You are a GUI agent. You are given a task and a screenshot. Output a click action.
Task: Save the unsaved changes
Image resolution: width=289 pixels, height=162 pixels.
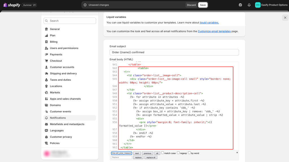[203, 5]
